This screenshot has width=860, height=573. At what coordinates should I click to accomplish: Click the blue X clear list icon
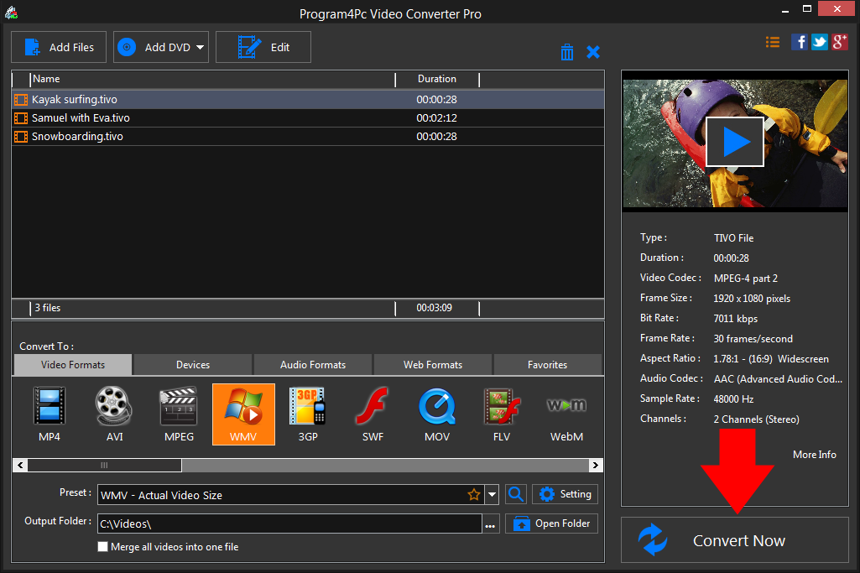pos(593,52)
